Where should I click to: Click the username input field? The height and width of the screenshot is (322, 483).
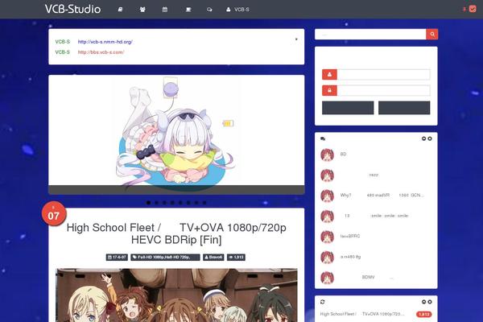(383, 74)
